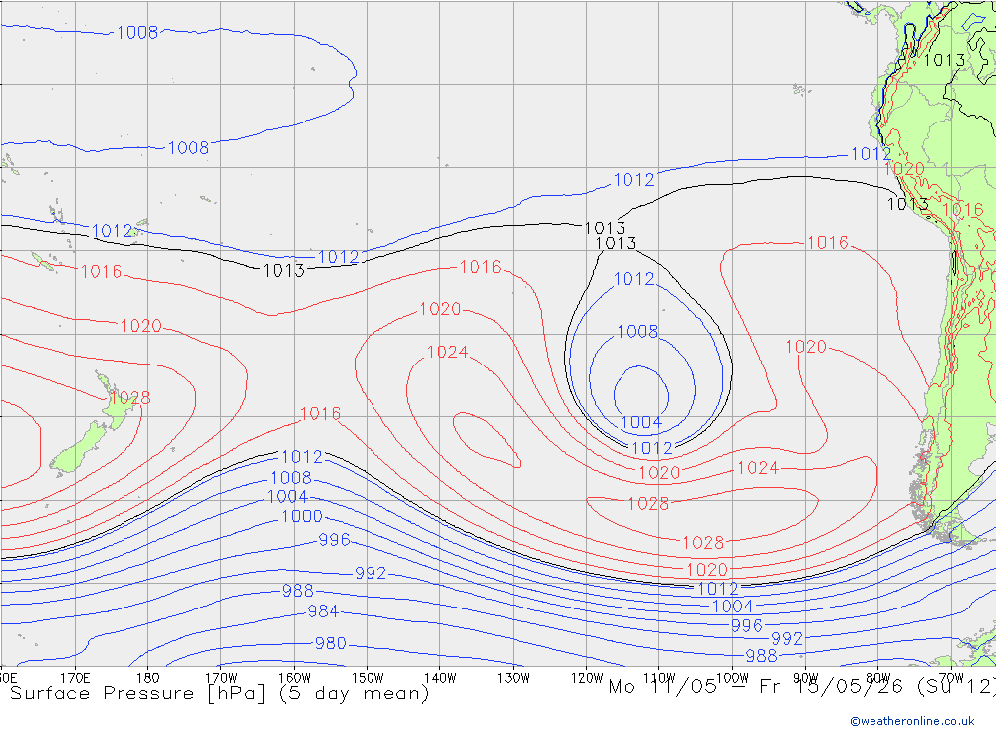
Task: Select the 1024 label beside the 1020 near 140W
Action: [x=448, y=352]
